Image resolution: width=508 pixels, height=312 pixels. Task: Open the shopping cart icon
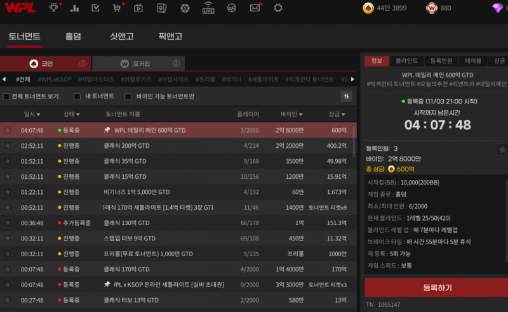pyautogui.click(x=116, y=8)
